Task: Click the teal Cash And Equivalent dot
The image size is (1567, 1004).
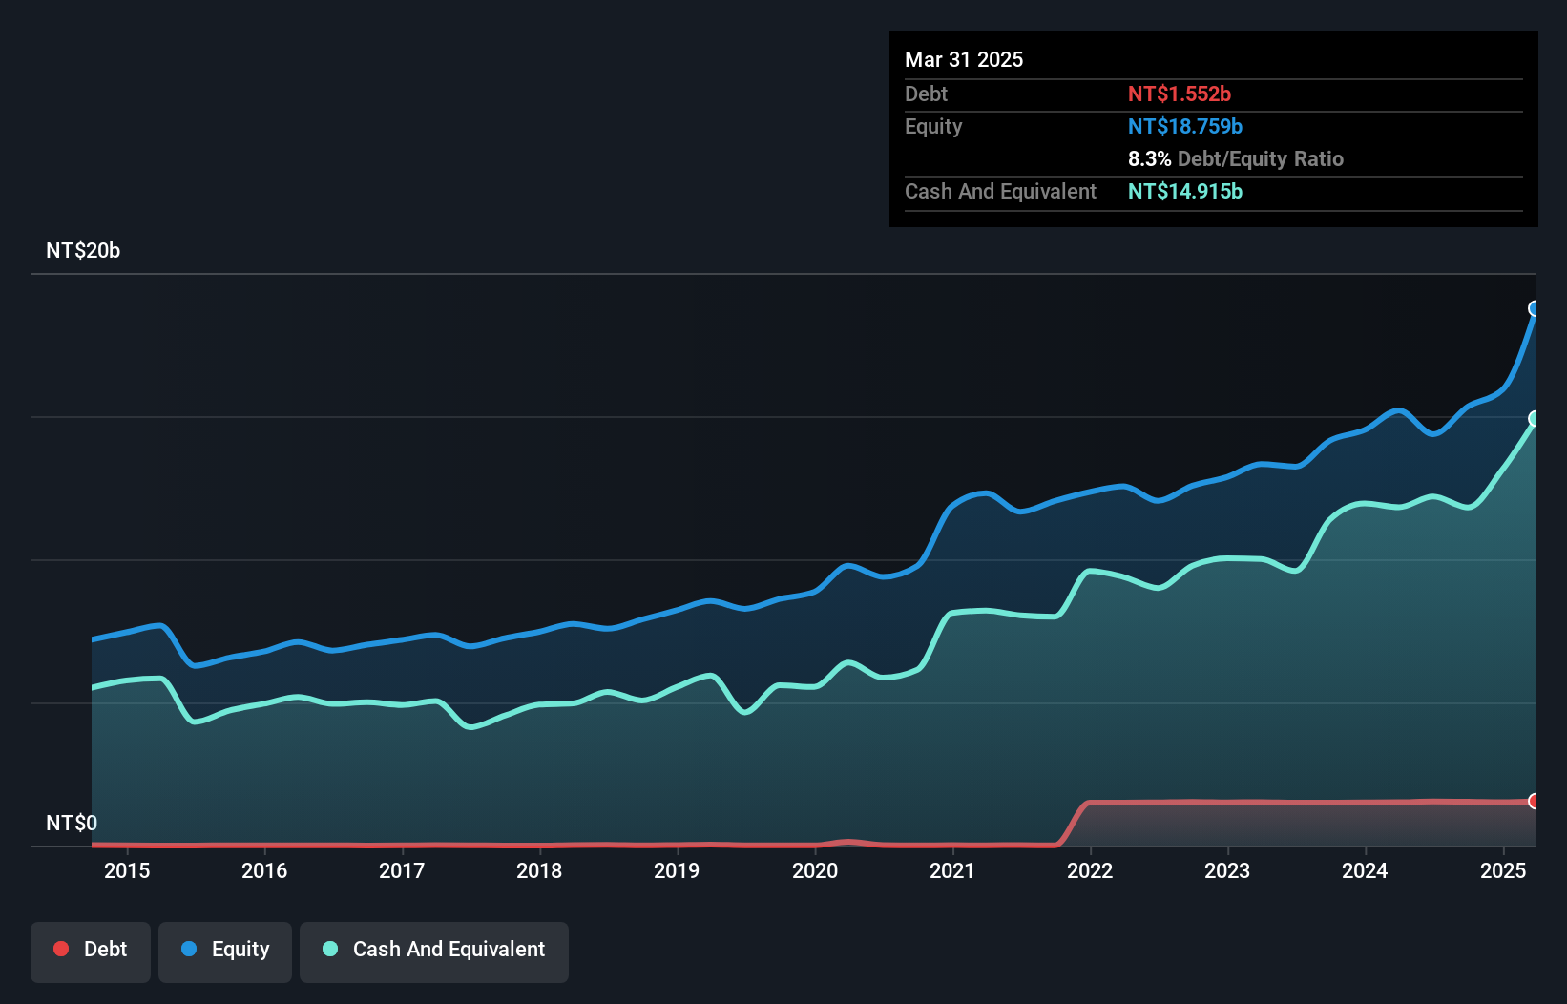Action: [330, 949]
